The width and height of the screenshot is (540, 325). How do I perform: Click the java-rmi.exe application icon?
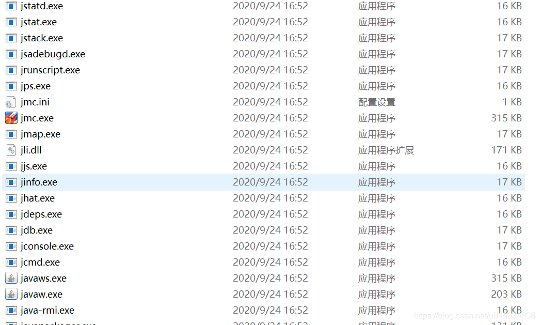click(11, 310)
